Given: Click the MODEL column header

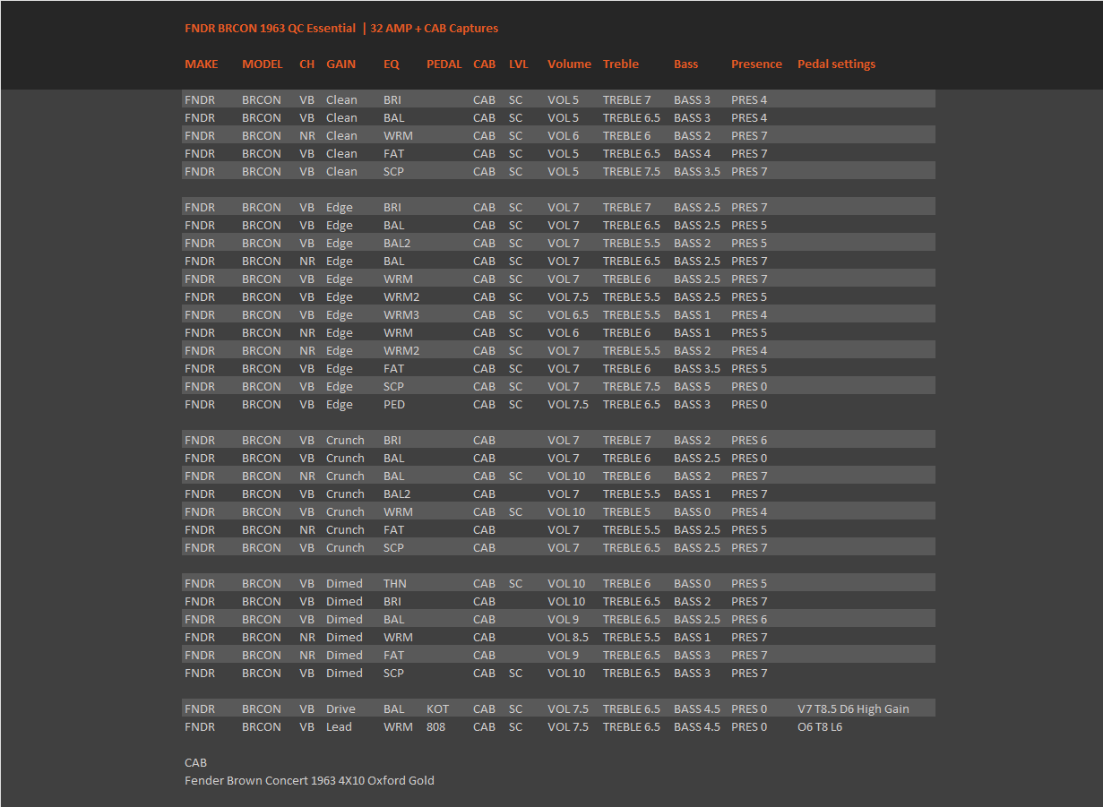Looking at the screenshot, I should [x=262, y=64].
